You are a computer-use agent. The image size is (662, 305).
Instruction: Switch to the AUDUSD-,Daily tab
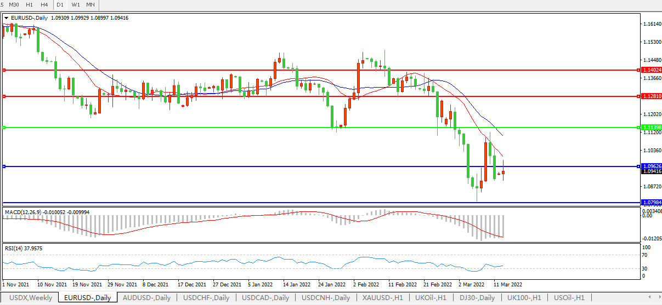(146, 298)
